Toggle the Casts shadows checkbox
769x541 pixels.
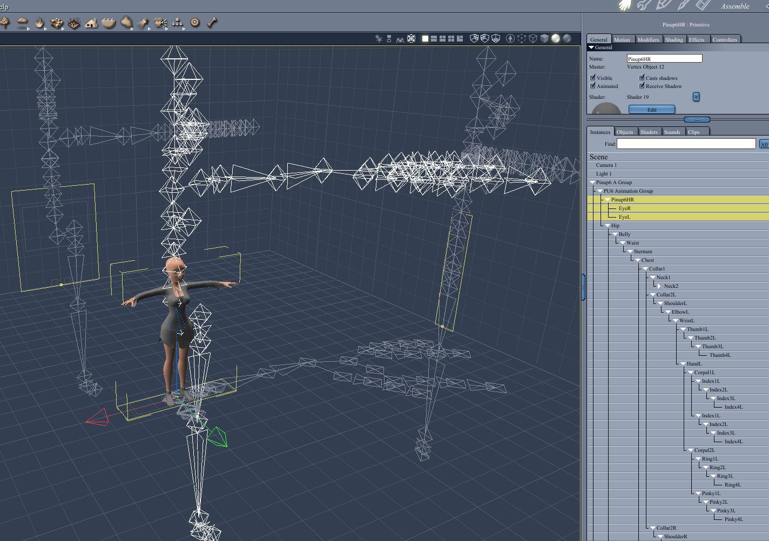tap(642, 78)
